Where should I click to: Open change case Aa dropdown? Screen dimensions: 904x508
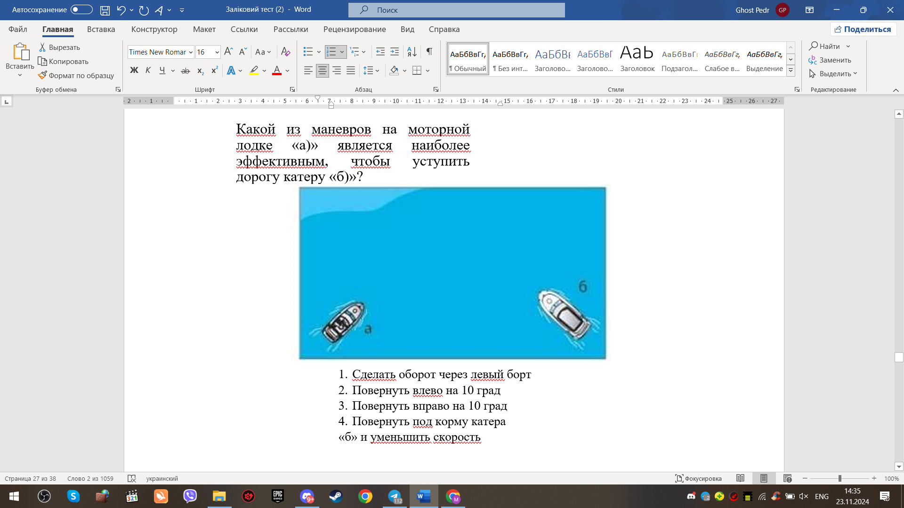coord(263,52)
